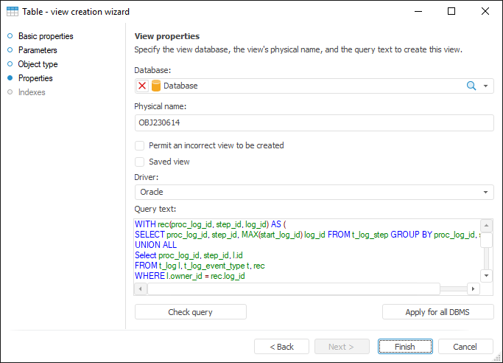
Task: Click the horizontal scroll right arrow
Action: 474,288
